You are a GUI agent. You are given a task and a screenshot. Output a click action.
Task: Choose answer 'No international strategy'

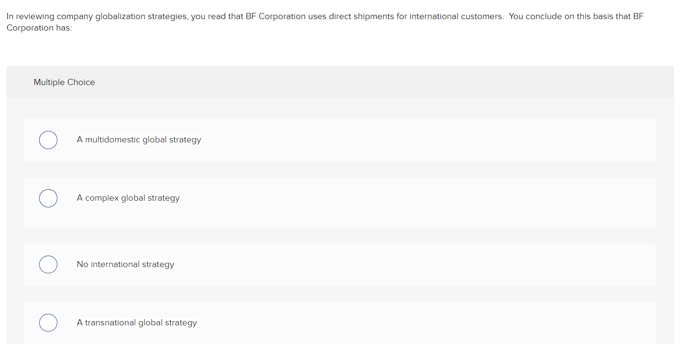[x=125, y=264]
